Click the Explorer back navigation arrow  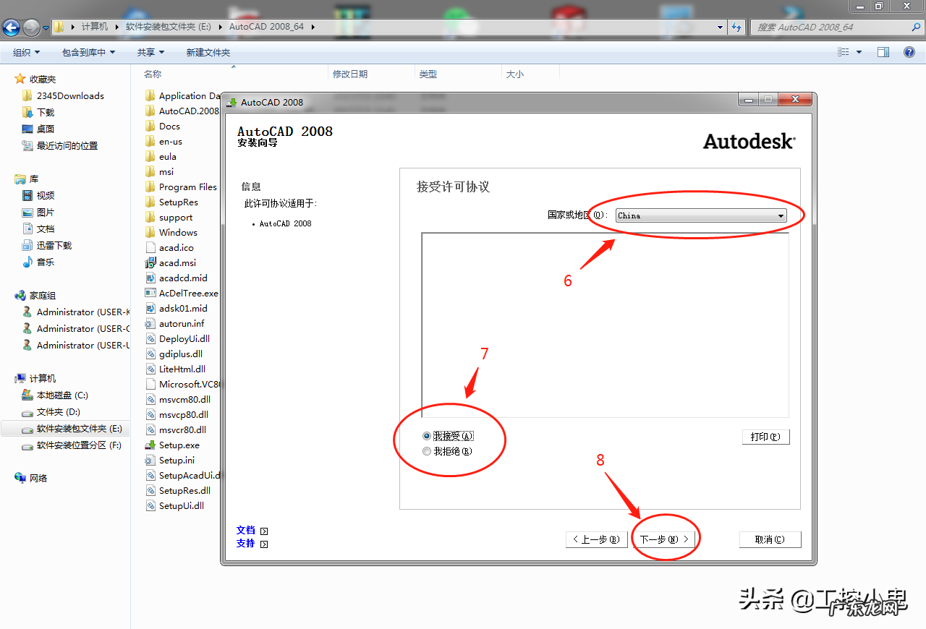[x=12, y=27]
